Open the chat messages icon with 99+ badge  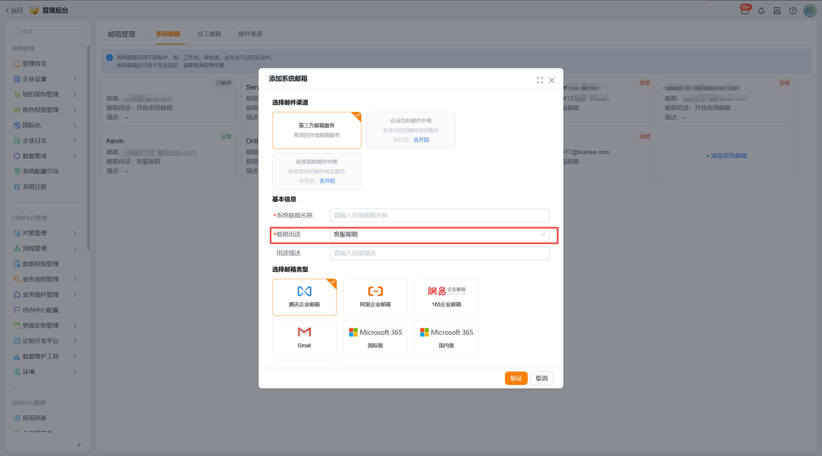(745, 11)
